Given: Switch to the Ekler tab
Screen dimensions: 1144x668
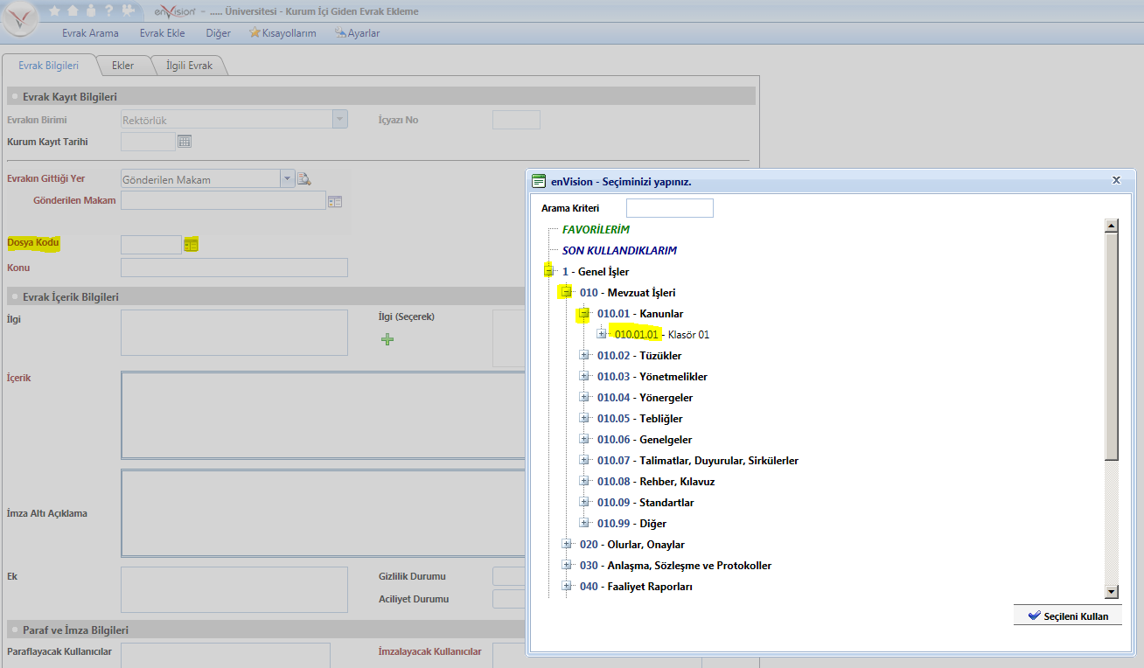Looking at the screenshot, I should [122, 66].
